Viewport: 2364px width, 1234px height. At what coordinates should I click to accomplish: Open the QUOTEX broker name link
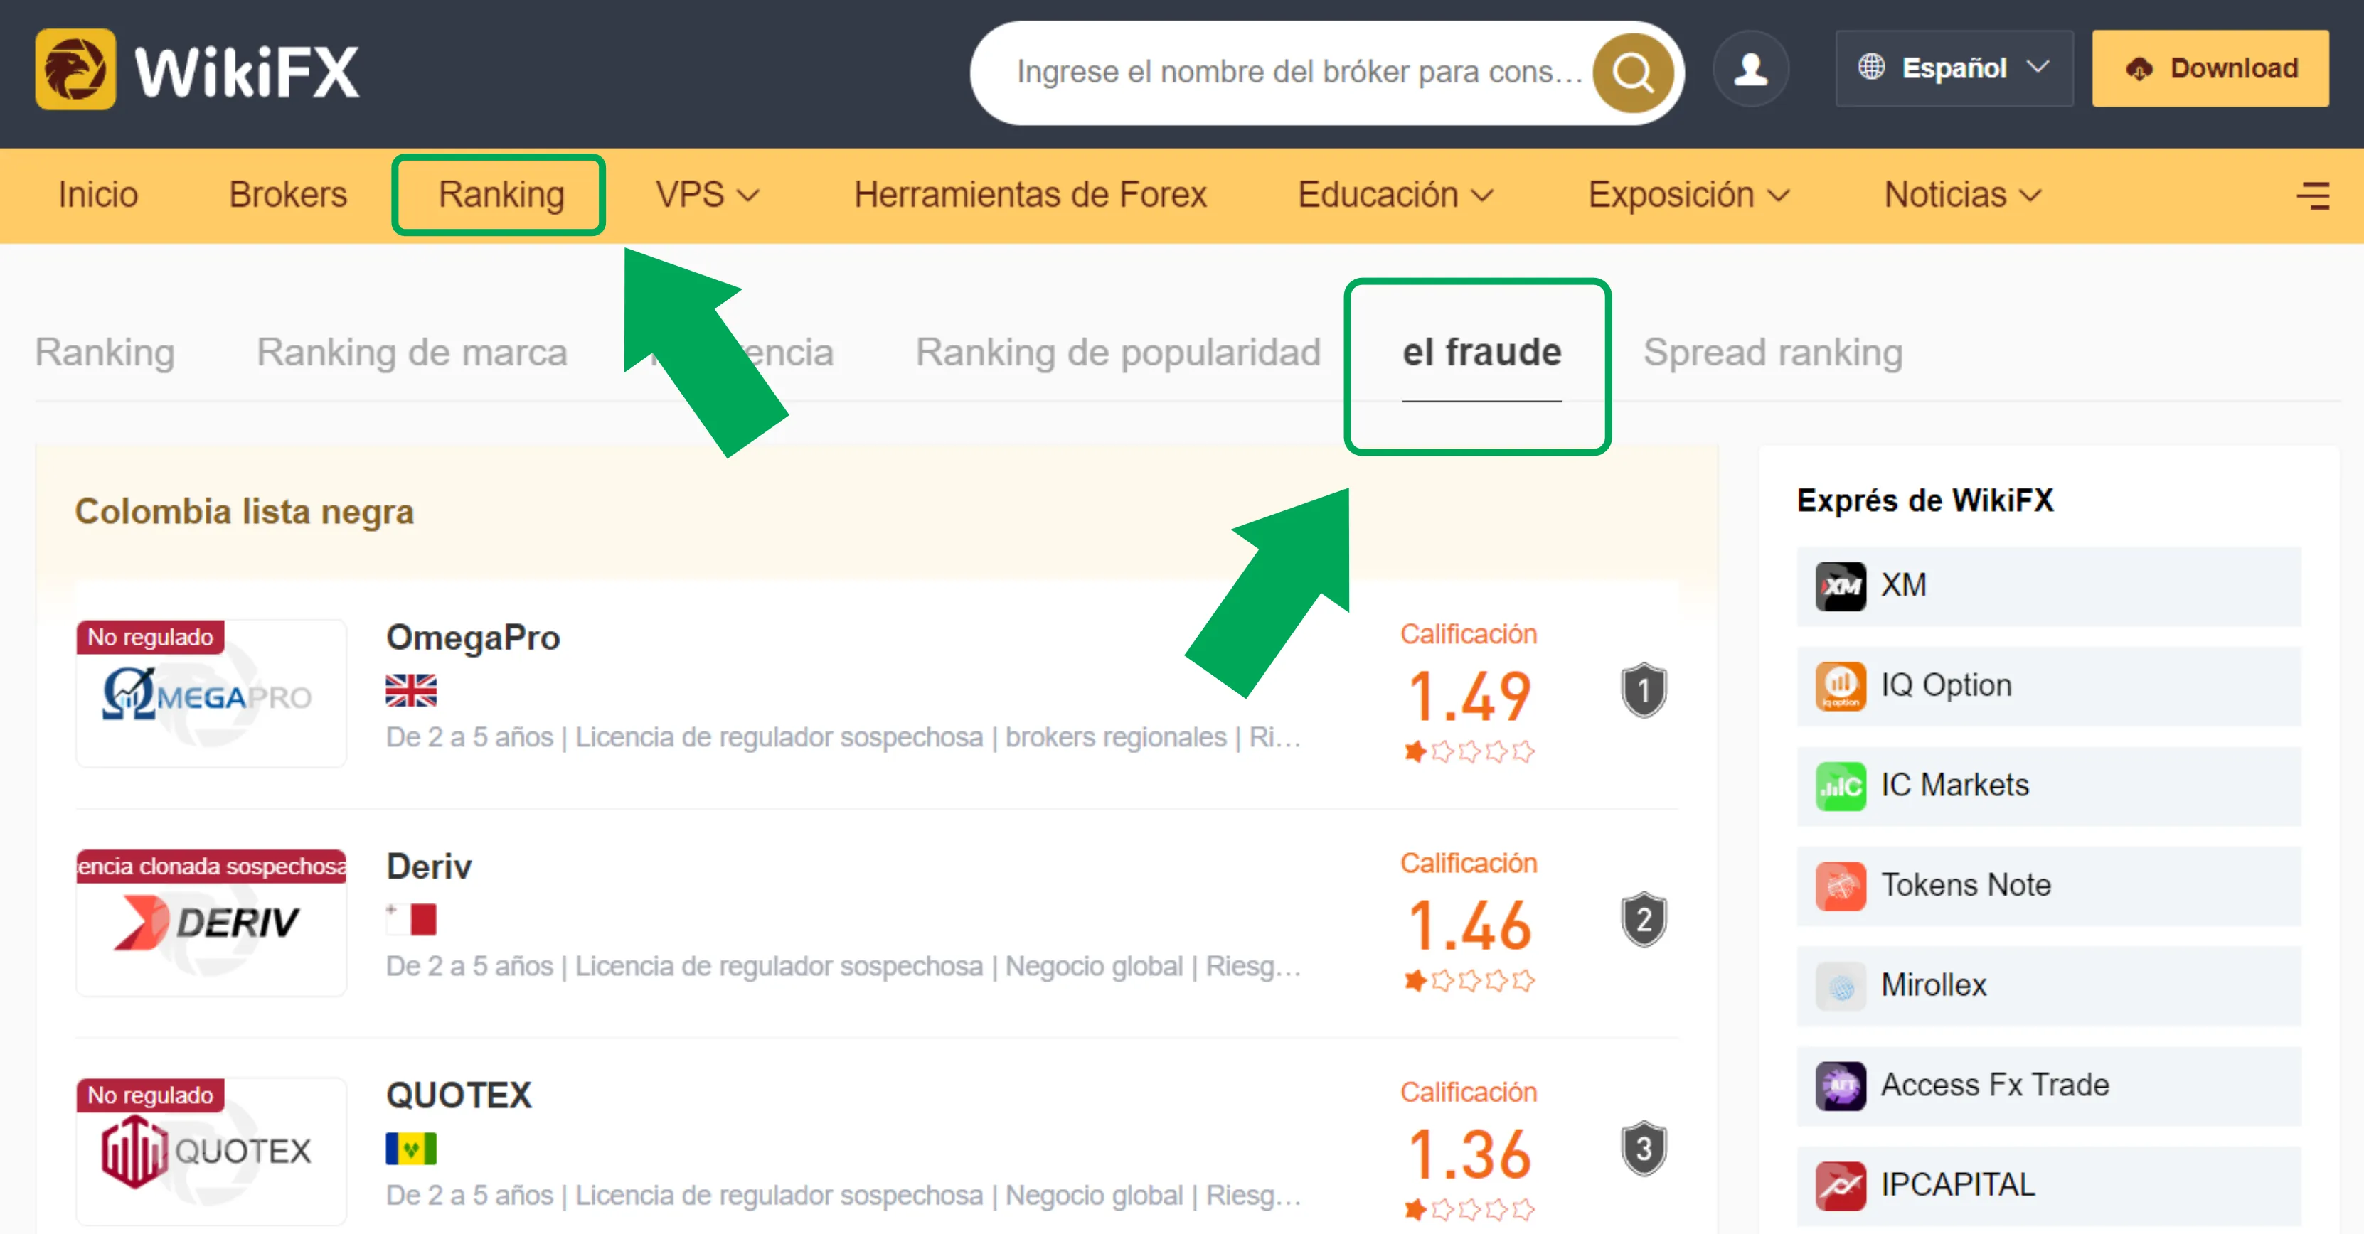click(459, 1095)
